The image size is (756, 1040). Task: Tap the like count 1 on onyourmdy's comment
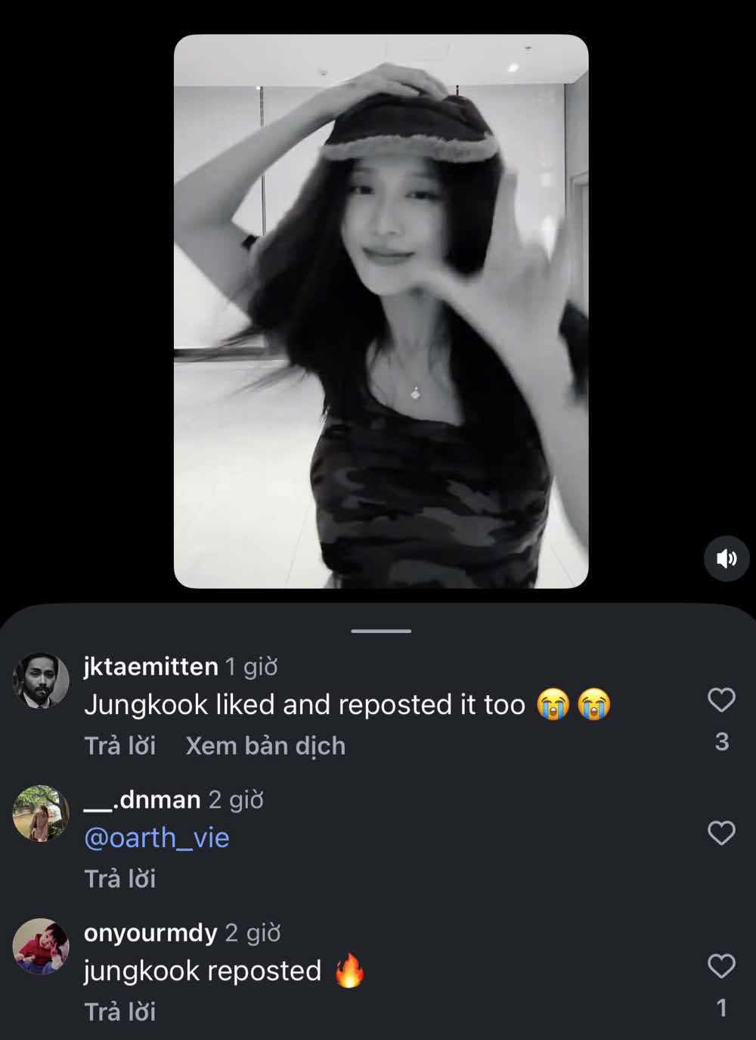(x=722, y=1008)
